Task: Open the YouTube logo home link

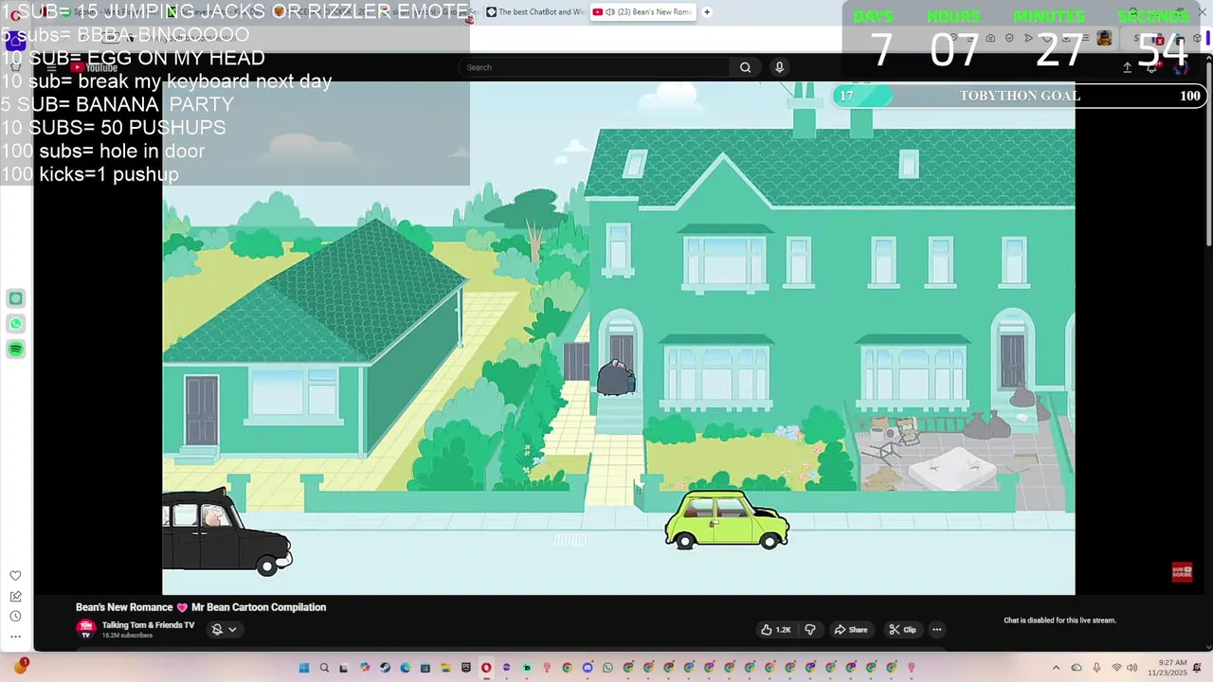Action: 95,67
